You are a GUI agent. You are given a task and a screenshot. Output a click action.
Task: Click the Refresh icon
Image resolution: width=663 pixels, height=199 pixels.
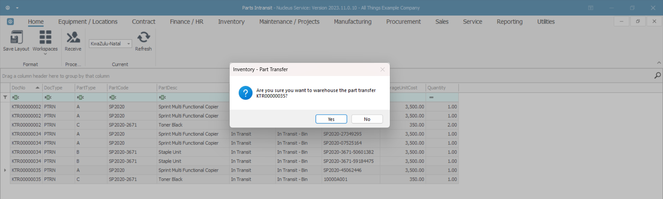(143, 37)
